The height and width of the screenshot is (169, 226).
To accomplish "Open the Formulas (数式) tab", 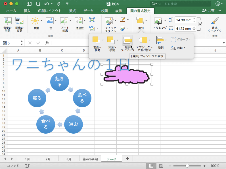I will point(72,11).
